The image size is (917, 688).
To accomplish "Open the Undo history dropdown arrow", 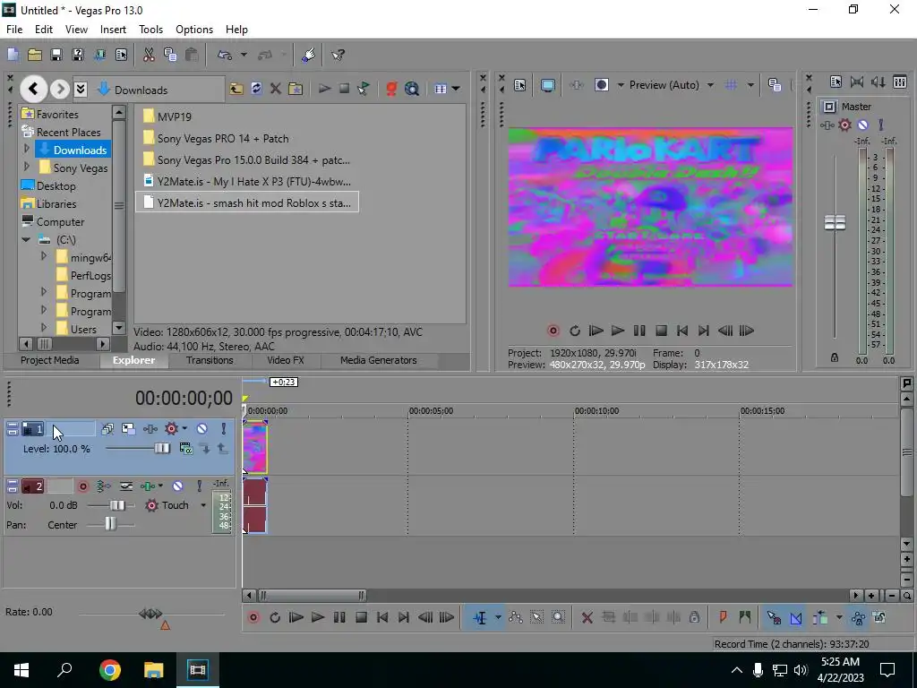I will (244, 55).
